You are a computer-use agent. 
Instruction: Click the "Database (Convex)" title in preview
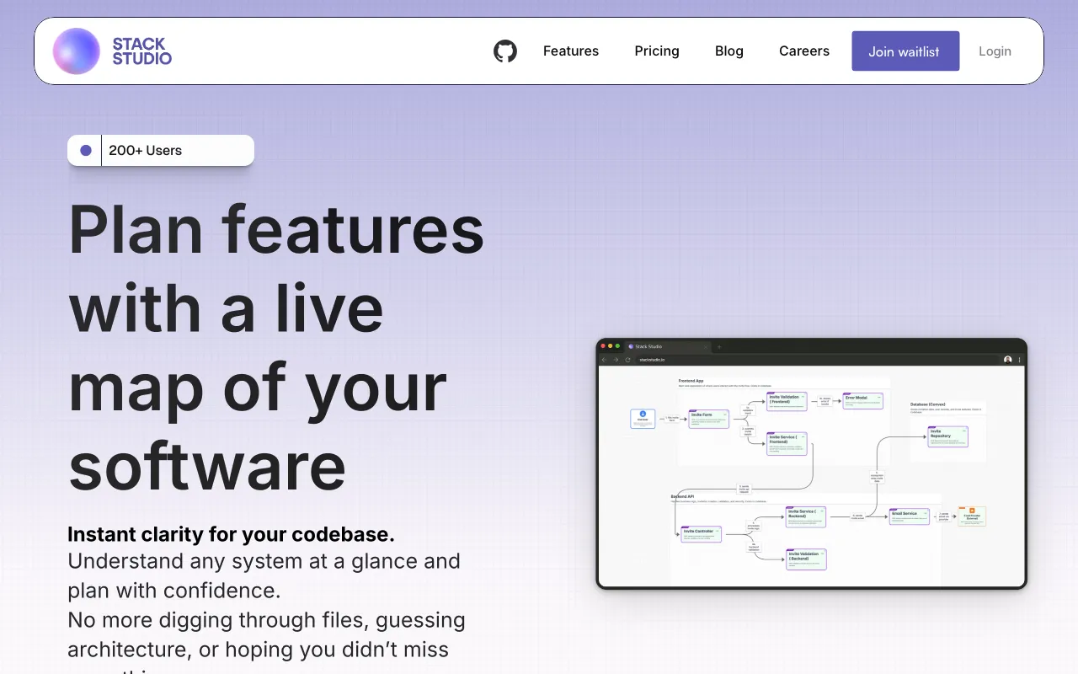928,404
